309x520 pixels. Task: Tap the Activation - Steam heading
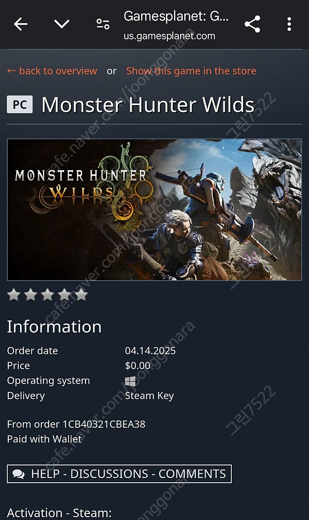59,513
